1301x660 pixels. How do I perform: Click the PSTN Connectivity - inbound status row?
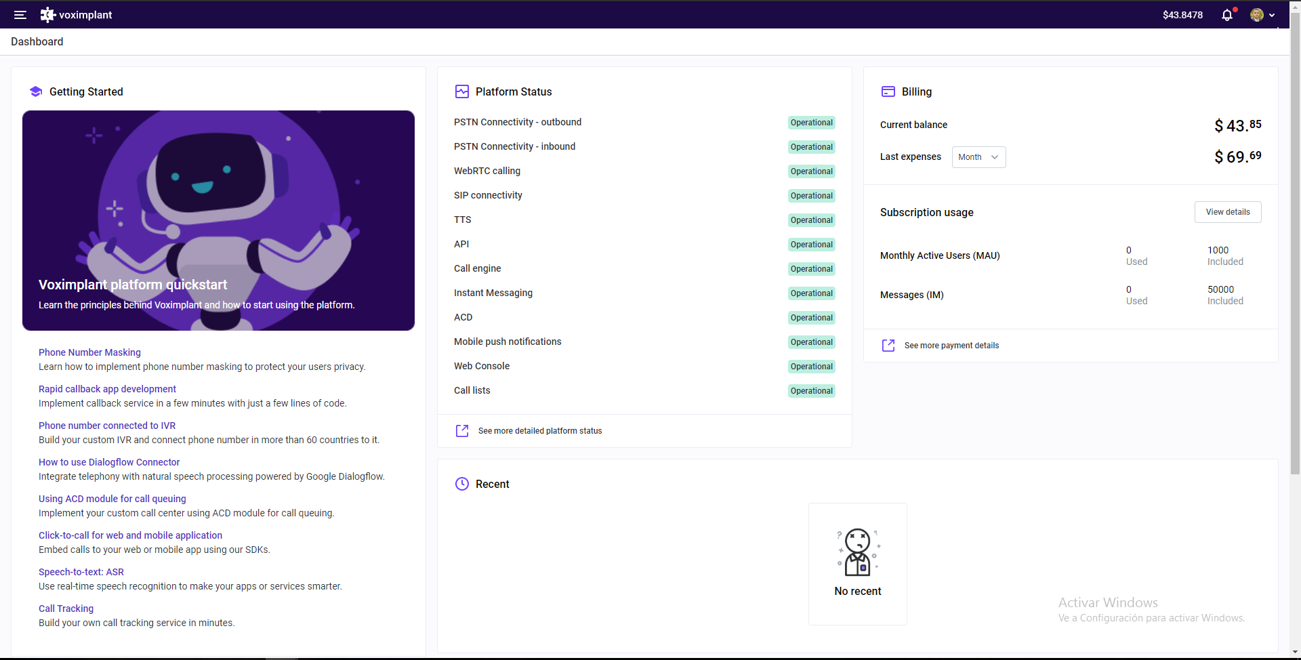(x=644, y=147)
